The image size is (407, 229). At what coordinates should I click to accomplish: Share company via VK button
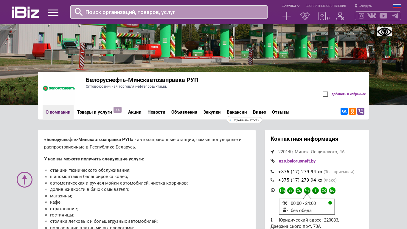[344, 111]
